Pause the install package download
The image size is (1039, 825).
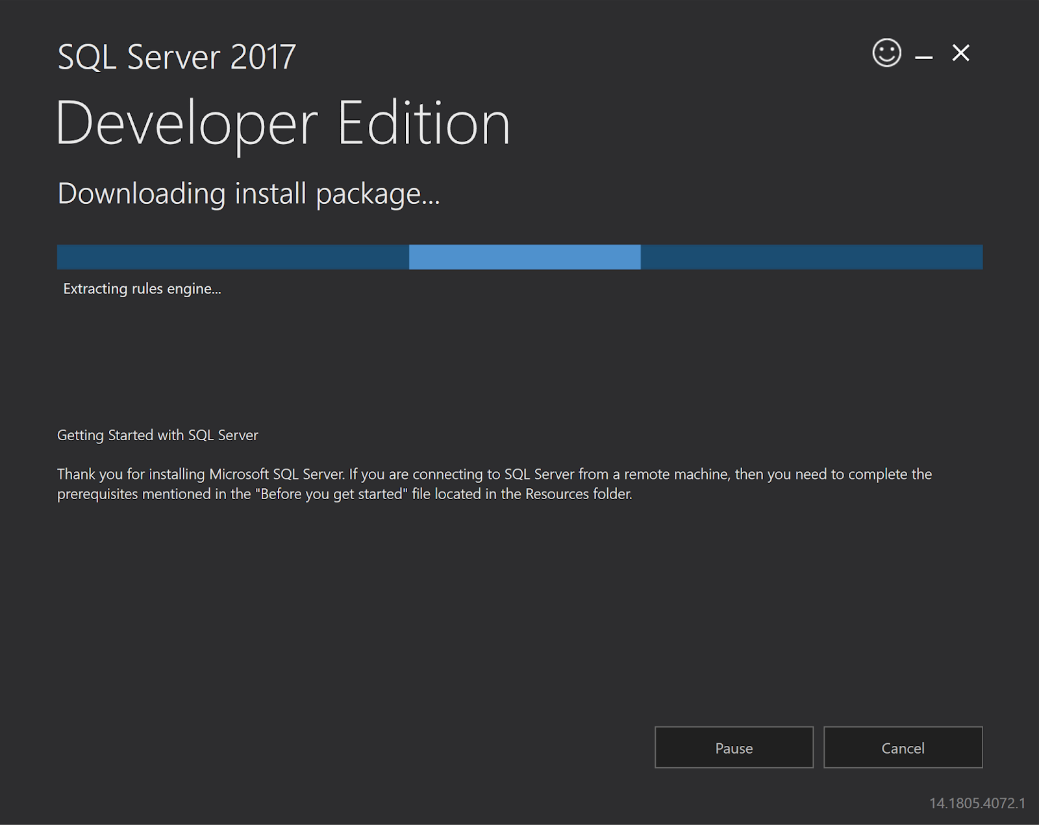coord(734,748)
